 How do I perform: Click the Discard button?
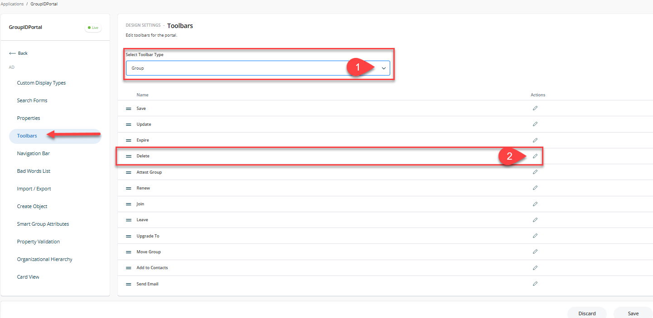[587, 313]
